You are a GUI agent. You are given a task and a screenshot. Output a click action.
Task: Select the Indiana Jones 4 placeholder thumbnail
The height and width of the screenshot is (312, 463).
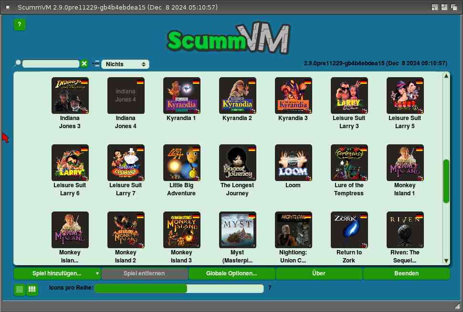click(x=126, y=96)
